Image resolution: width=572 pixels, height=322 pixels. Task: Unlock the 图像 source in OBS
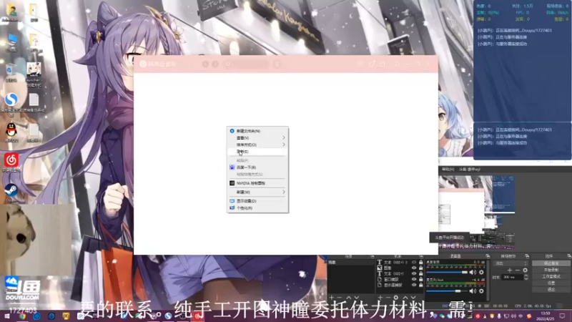tap(420, 268)
